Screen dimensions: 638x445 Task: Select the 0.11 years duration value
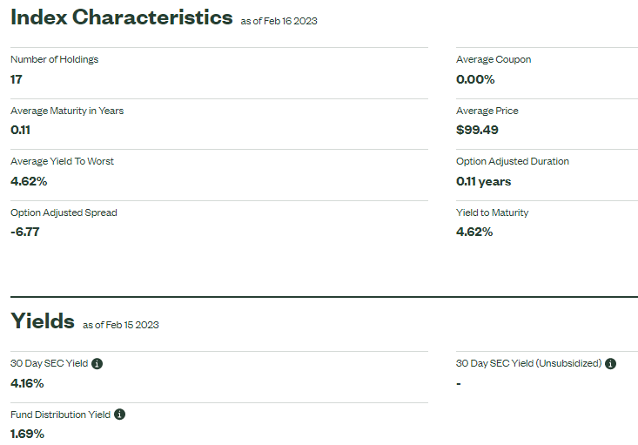coord(483,182)
